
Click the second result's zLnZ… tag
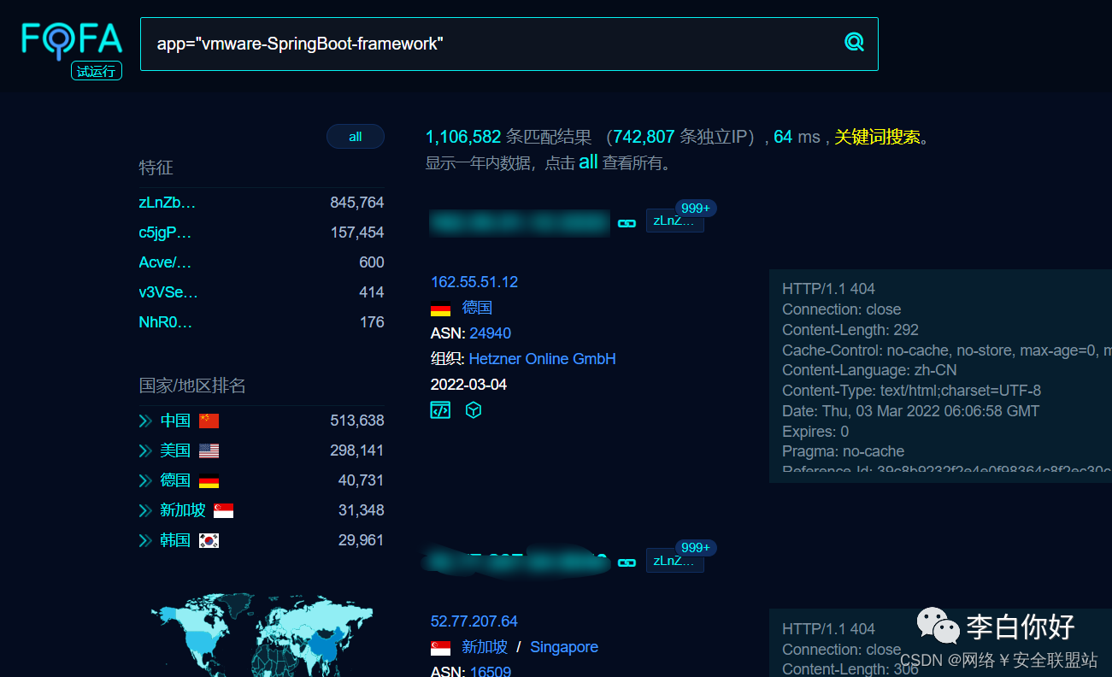(x=674, y=560)
